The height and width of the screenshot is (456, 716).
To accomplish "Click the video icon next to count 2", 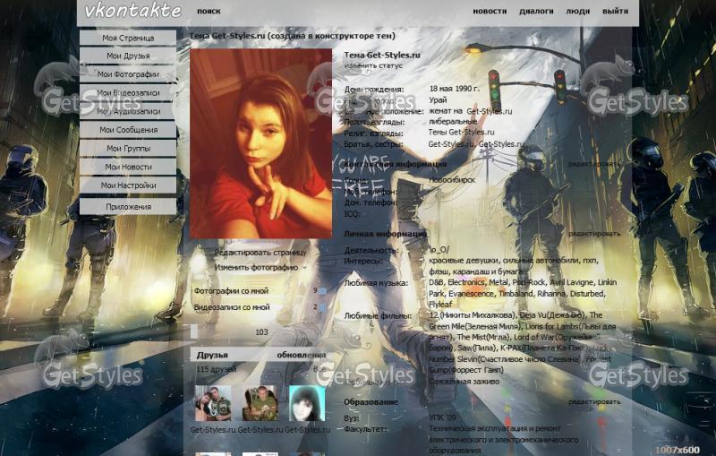I will coord(323,307).
